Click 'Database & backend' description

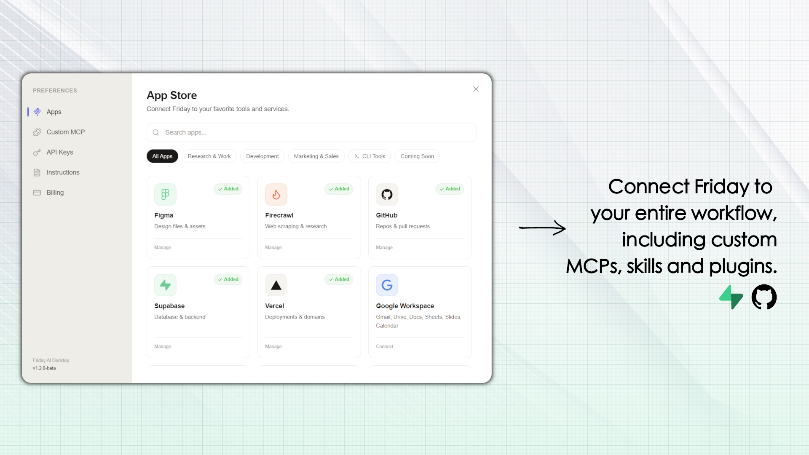pyautogui.click(x=180, y=317)
